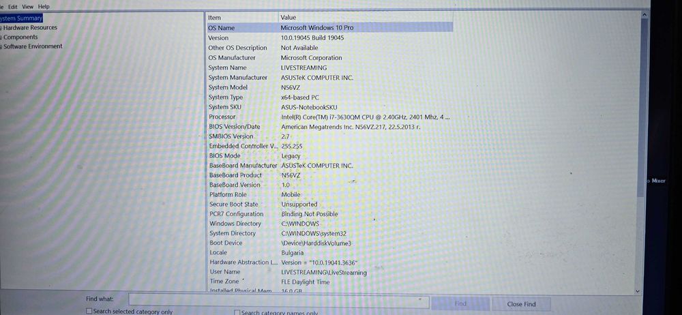Image resolution: width=682 pixels, height=315 pixels.
Task: Select BaseBoard Version row label
Action: click(x=235, y=185)
